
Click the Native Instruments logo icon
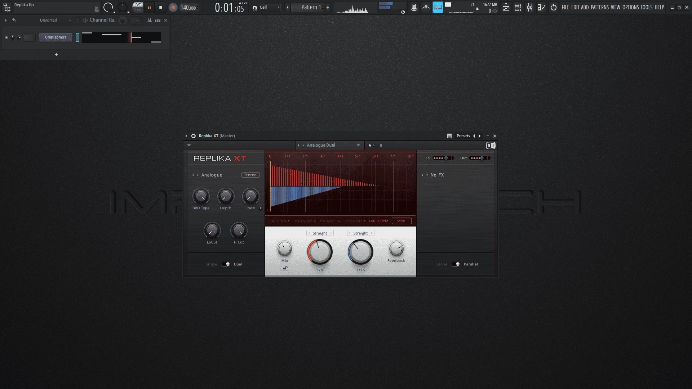coord(491,146)
